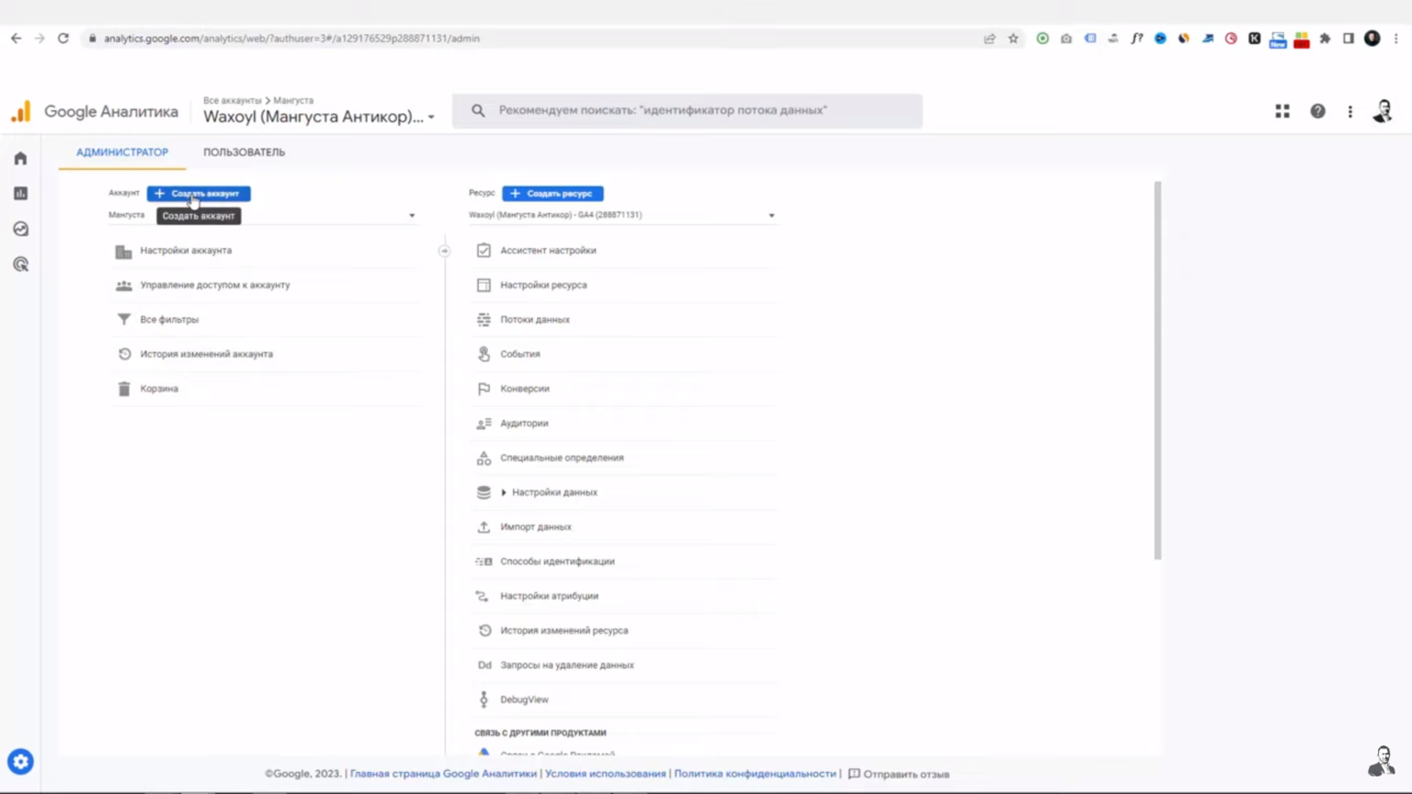This screenshot has height=794, width=1412.
Task: Click the Custom definitions shapes icon
Action: [484, 458]
